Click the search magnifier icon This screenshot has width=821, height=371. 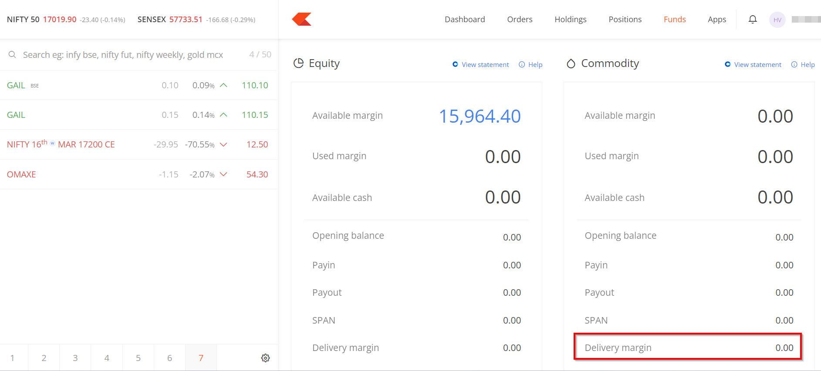(12, 55)
